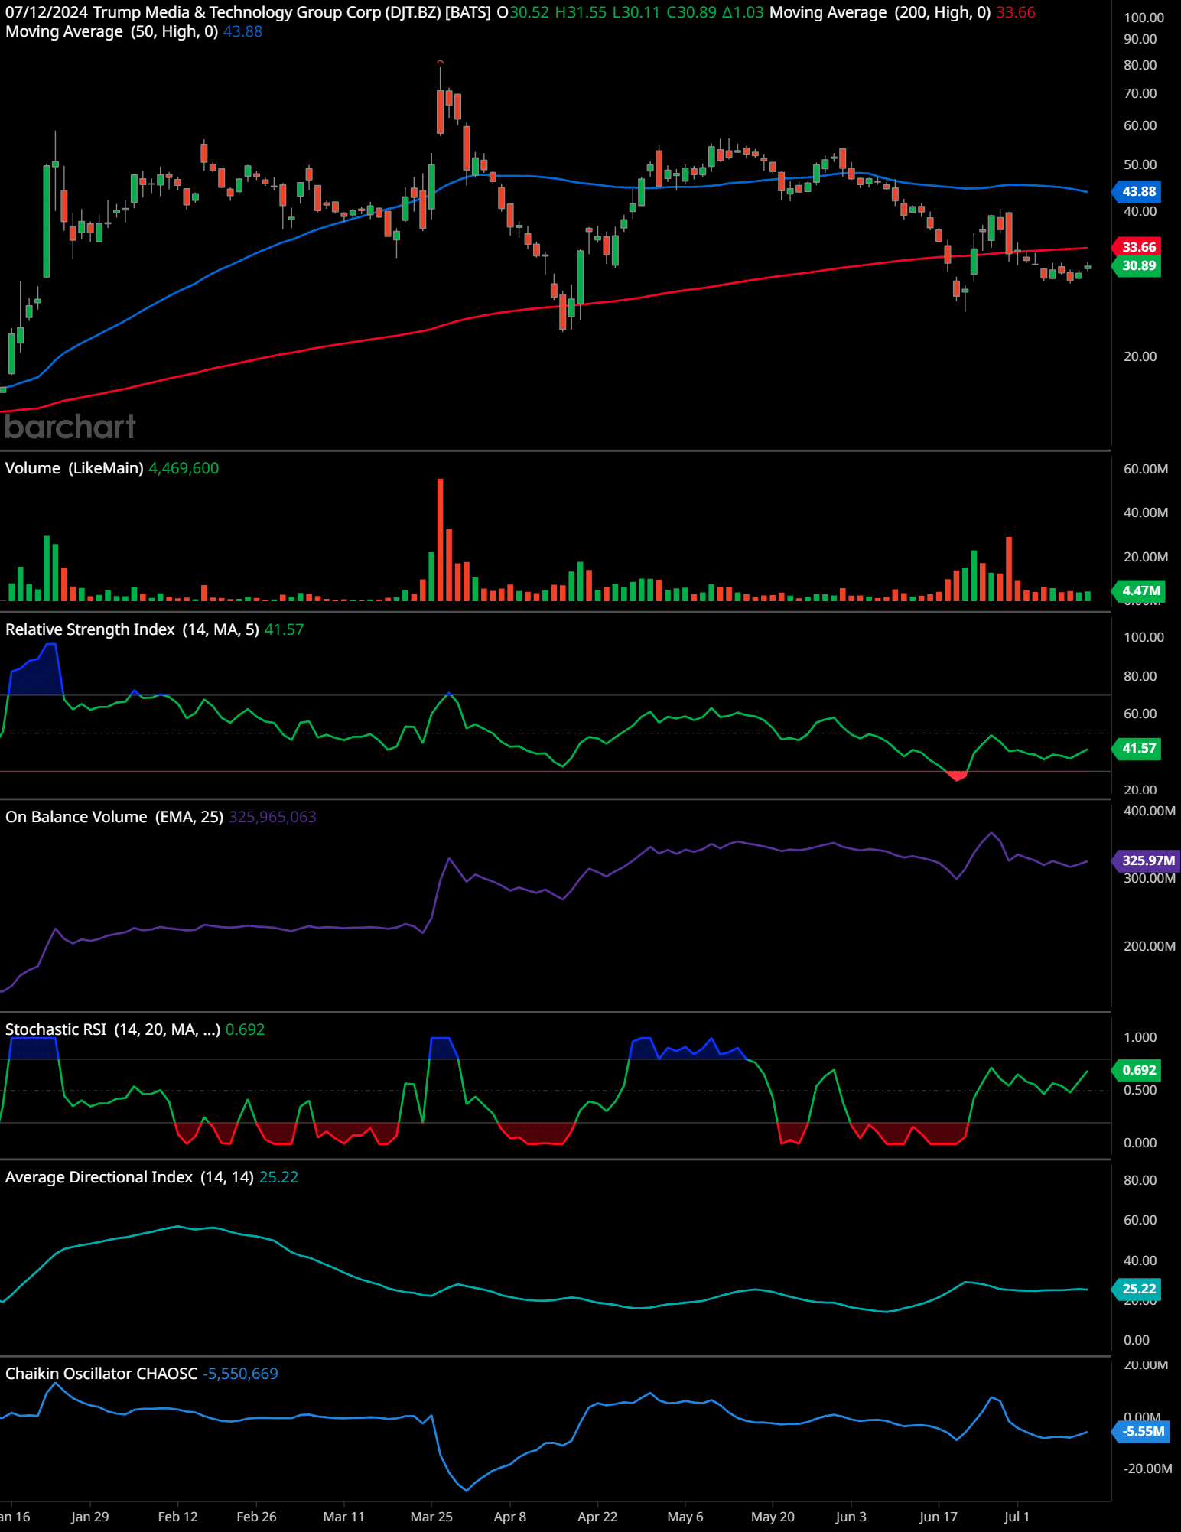Click the tallest red volume bar in late March
The height and width of the screenshot is (1532, 1181).
point(441,539)
